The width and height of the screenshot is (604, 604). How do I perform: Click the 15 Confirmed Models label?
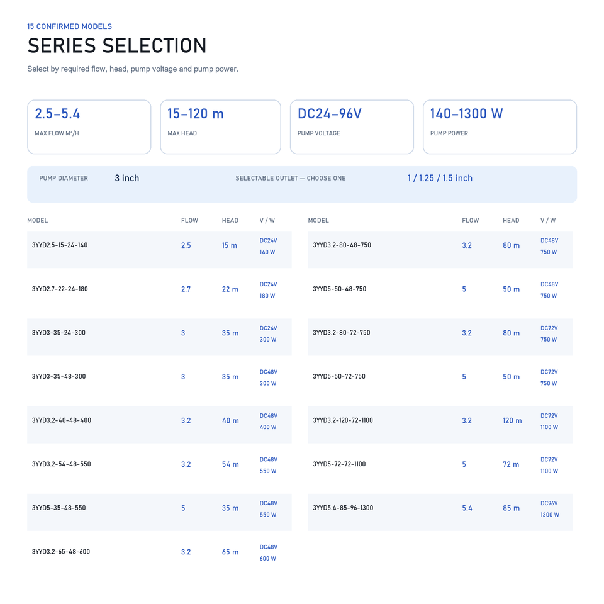[x=69, y=26]
